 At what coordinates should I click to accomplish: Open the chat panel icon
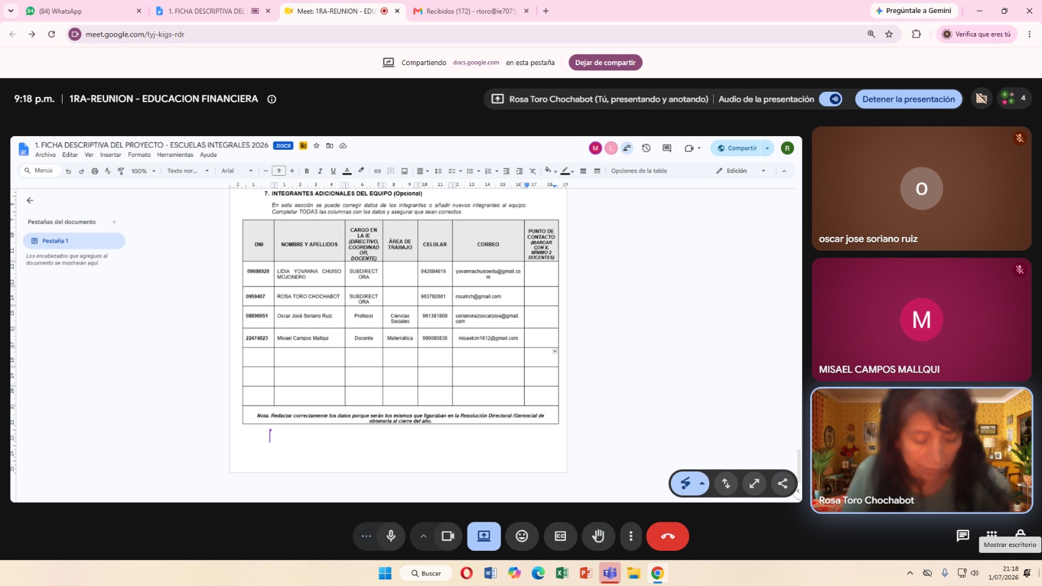tap(963, 535)
